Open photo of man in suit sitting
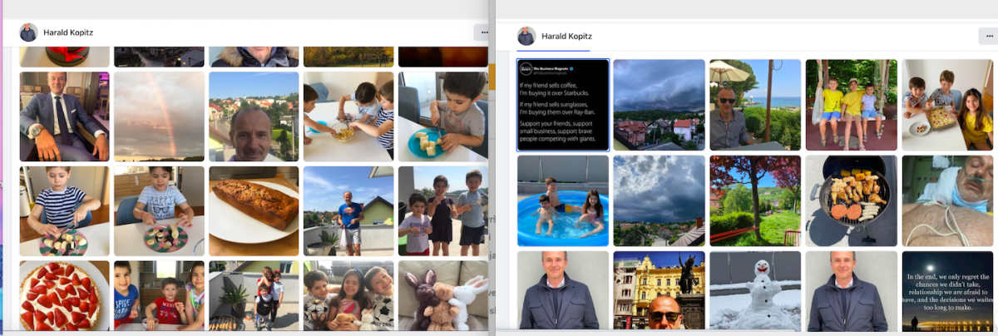The image size is (998, 336). [x=64, y=116]
